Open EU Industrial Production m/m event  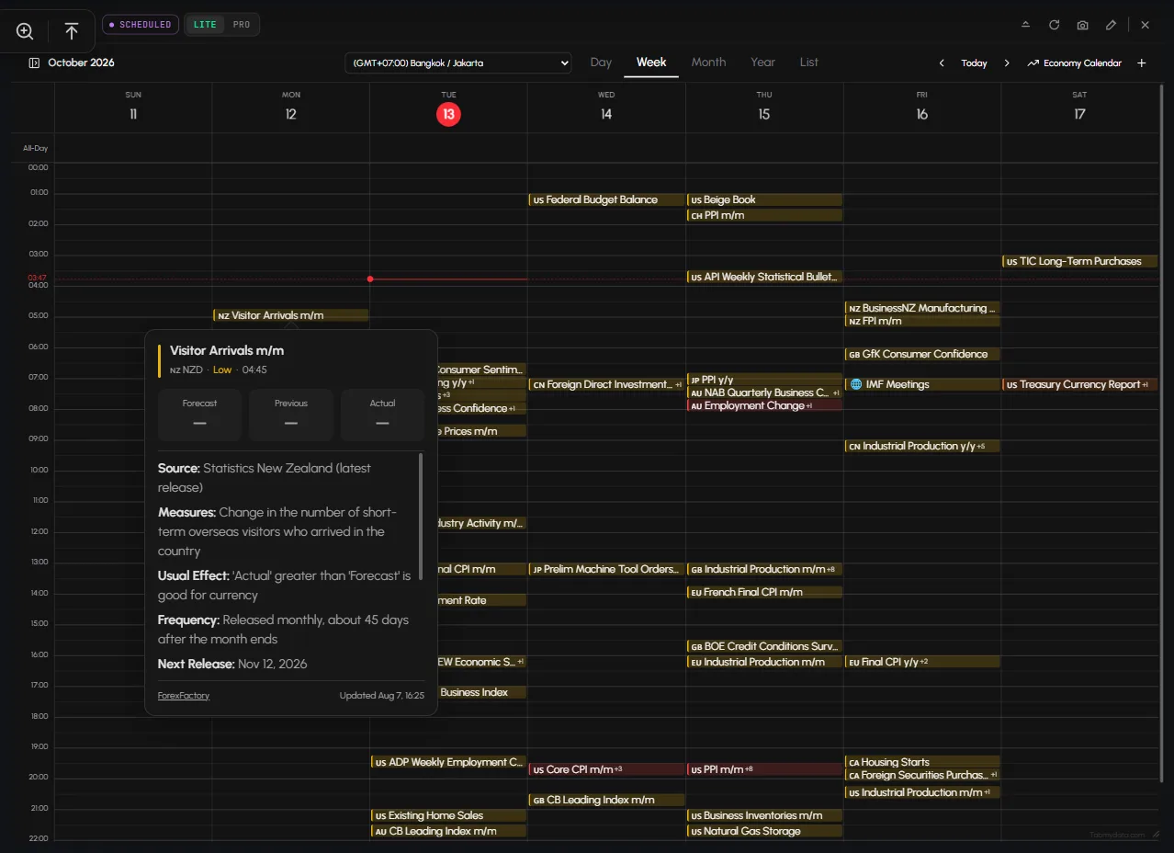(764, 662)
